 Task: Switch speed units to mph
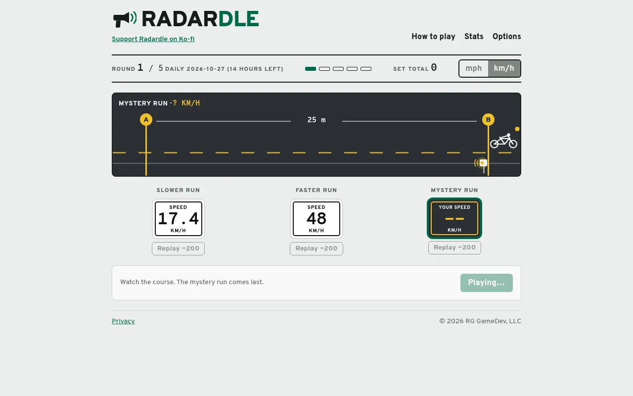coord(474,68)
